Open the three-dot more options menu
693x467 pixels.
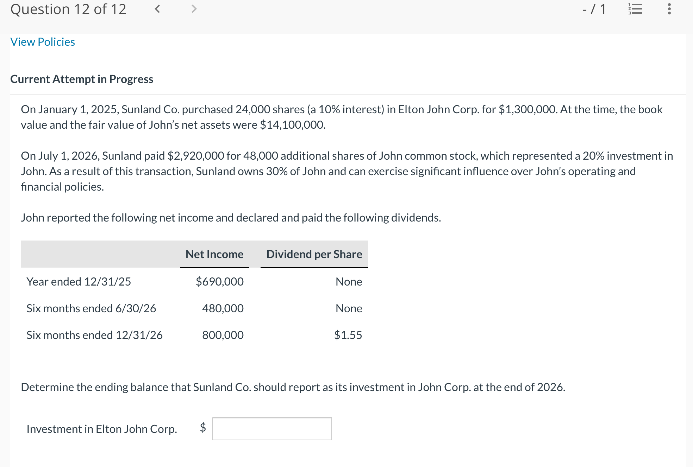[669, 9]
